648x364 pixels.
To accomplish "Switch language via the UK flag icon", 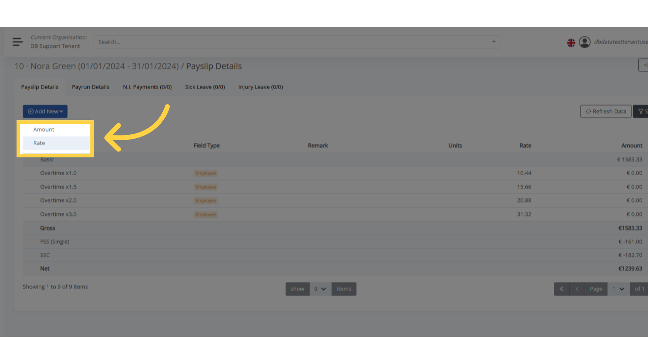I will click(571, 42).
